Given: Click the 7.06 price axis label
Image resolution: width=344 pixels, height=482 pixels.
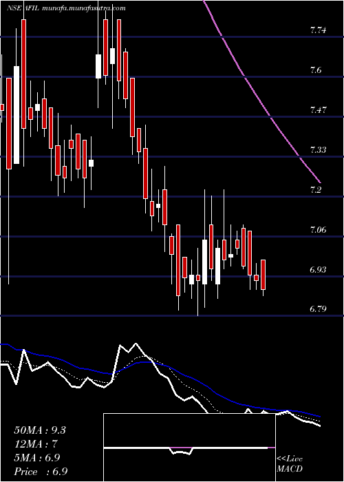Looking at the screenshot, I should pyautogui.click(x=318, y=229).
